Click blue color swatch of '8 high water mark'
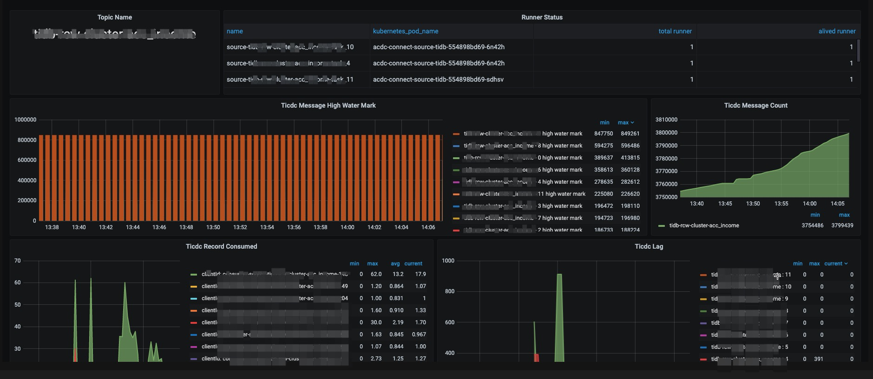This screenshot has width=873, height=379. point(456,146)
